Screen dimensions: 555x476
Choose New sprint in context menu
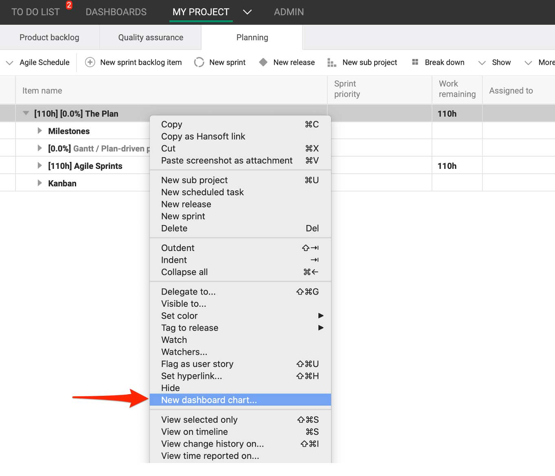point(240,216)
